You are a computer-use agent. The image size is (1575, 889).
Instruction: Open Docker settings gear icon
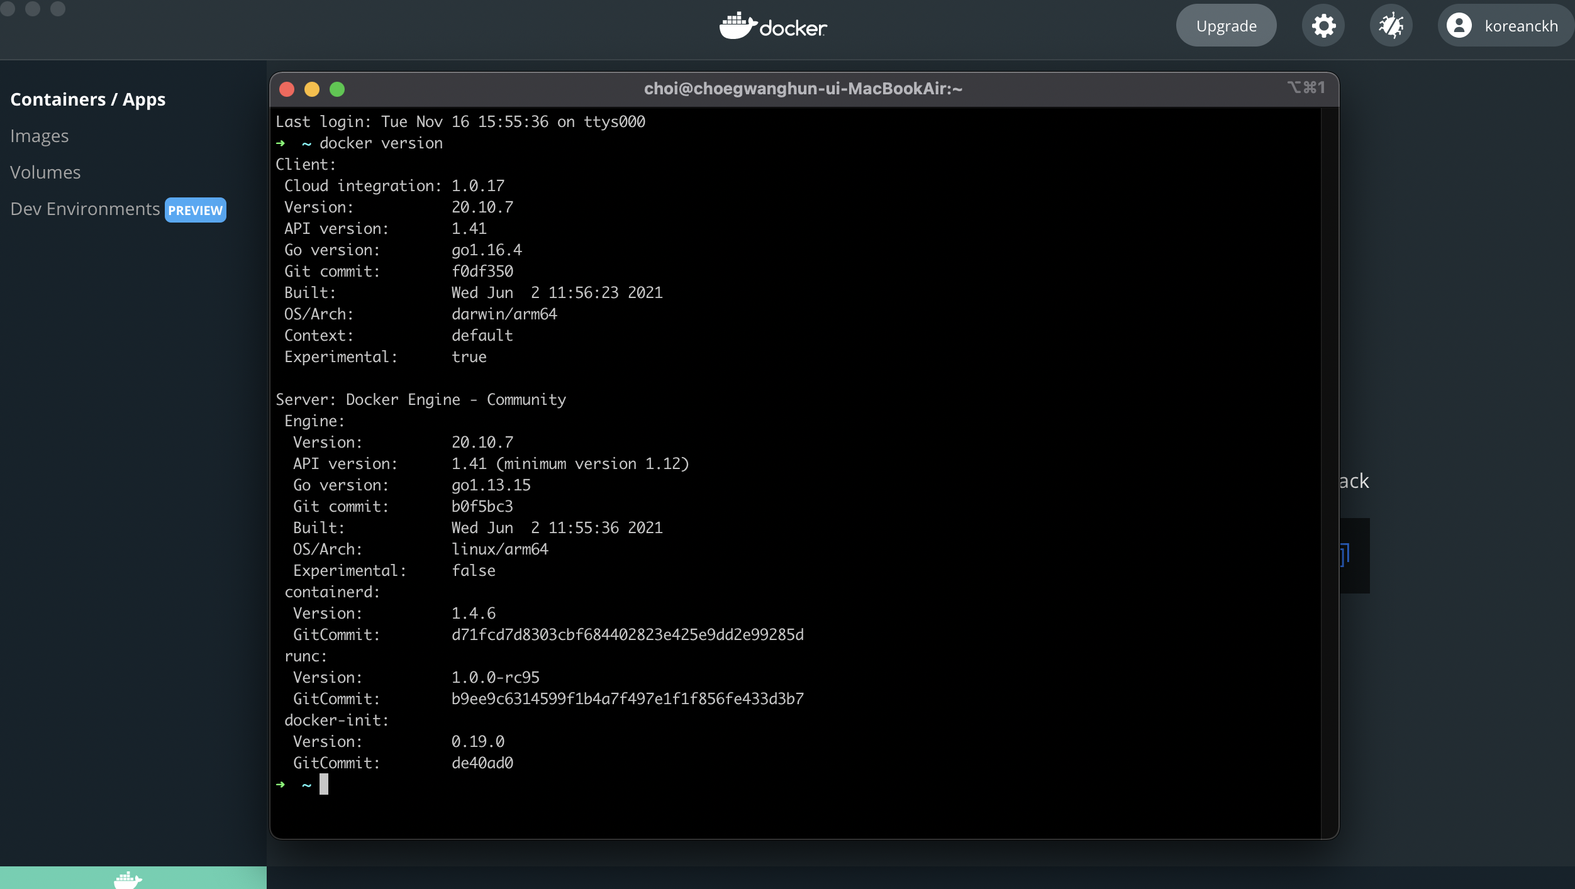[x=1323, y=26]
